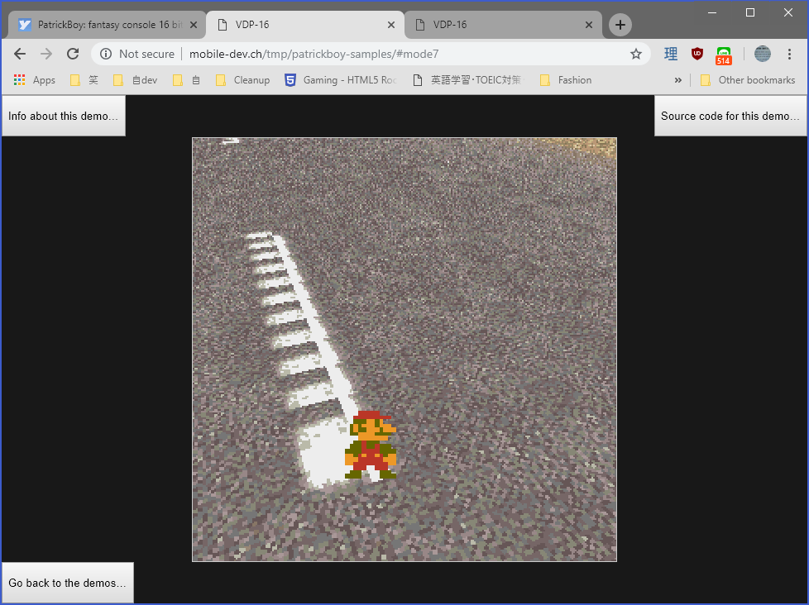Open Chrome's three-dot menu

point(789,54)
